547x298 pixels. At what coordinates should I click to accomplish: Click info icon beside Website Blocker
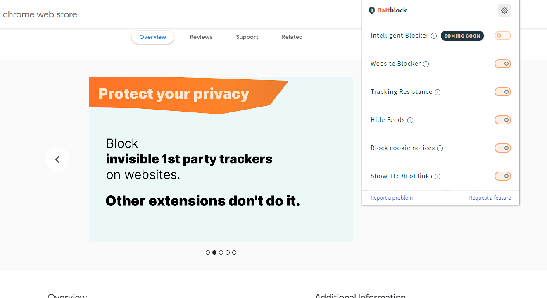coord(426,64)
